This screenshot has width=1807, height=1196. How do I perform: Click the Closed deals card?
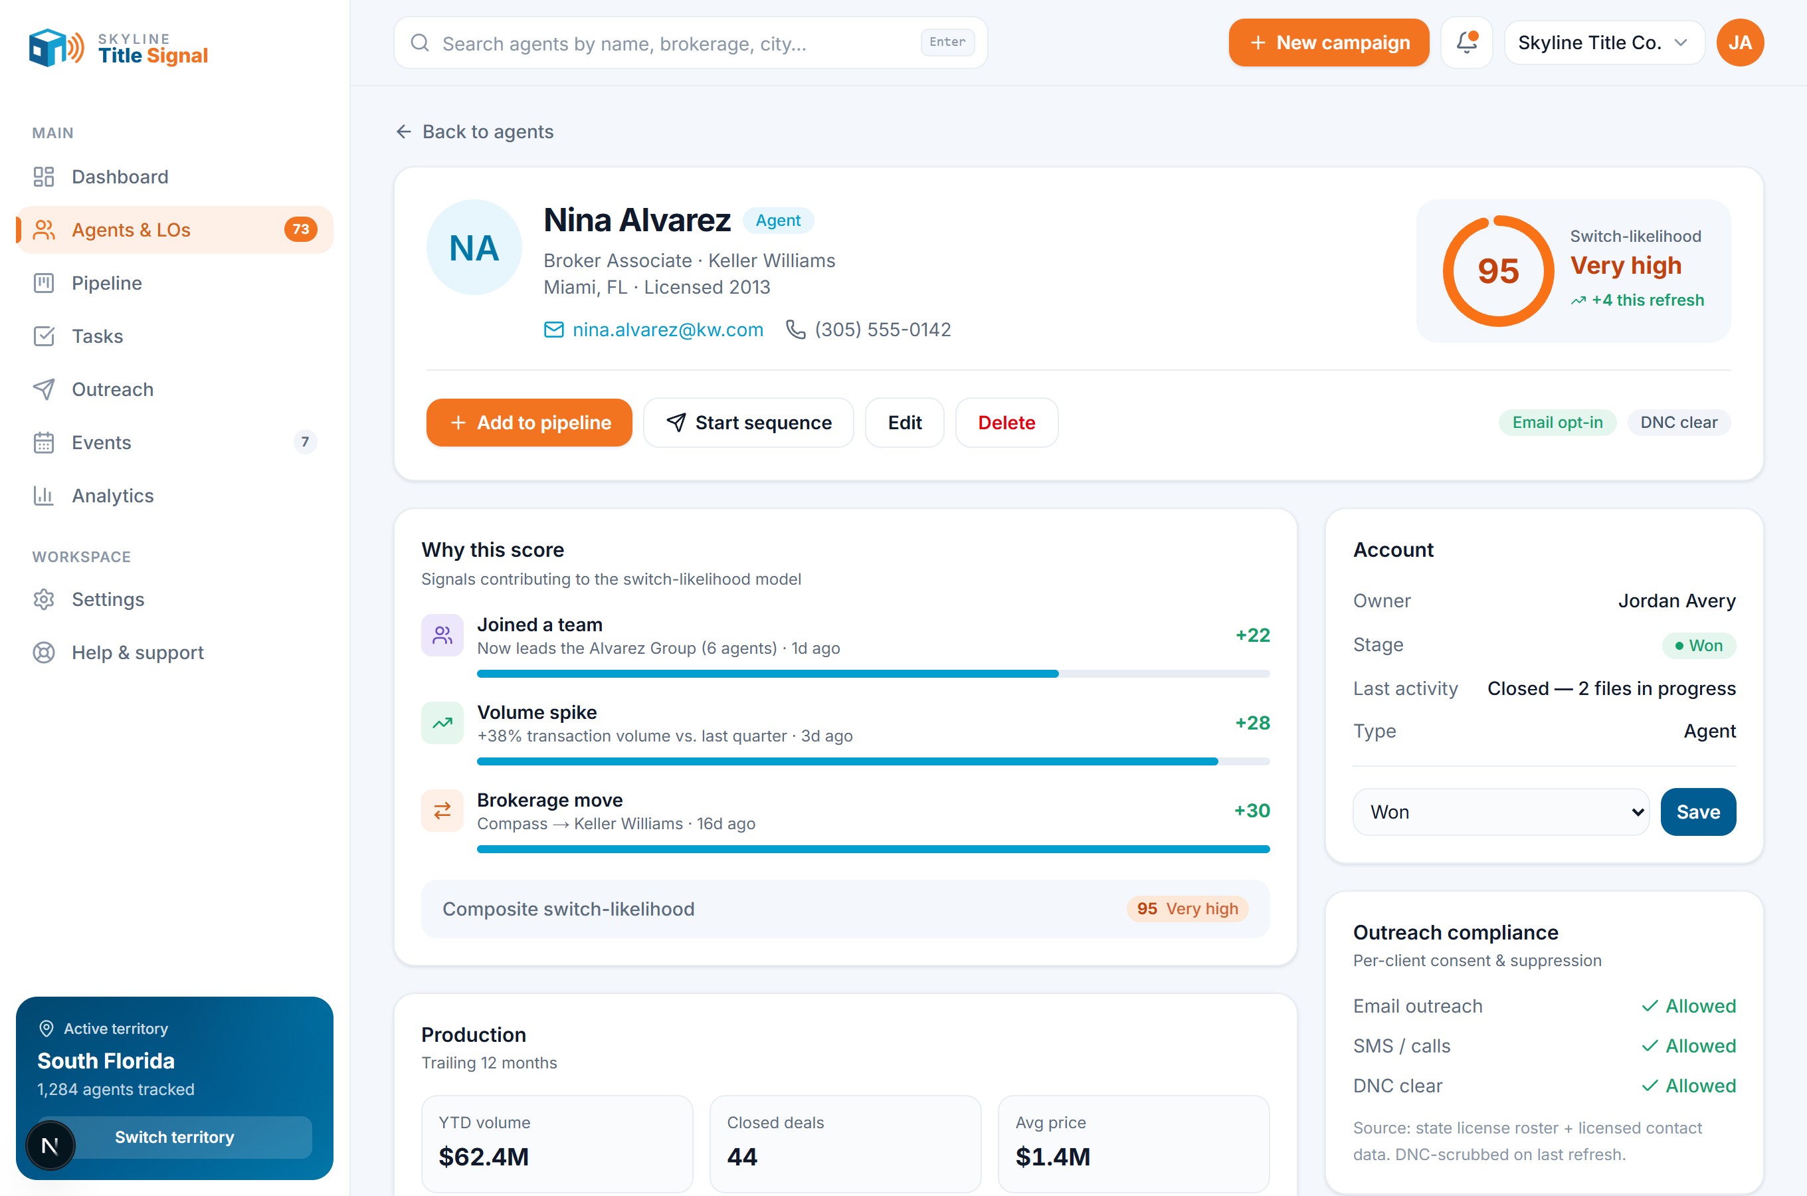click(845, 1144)
